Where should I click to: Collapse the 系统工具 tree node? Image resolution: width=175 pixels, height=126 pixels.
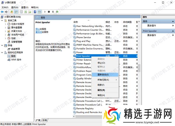click(2, 20)
